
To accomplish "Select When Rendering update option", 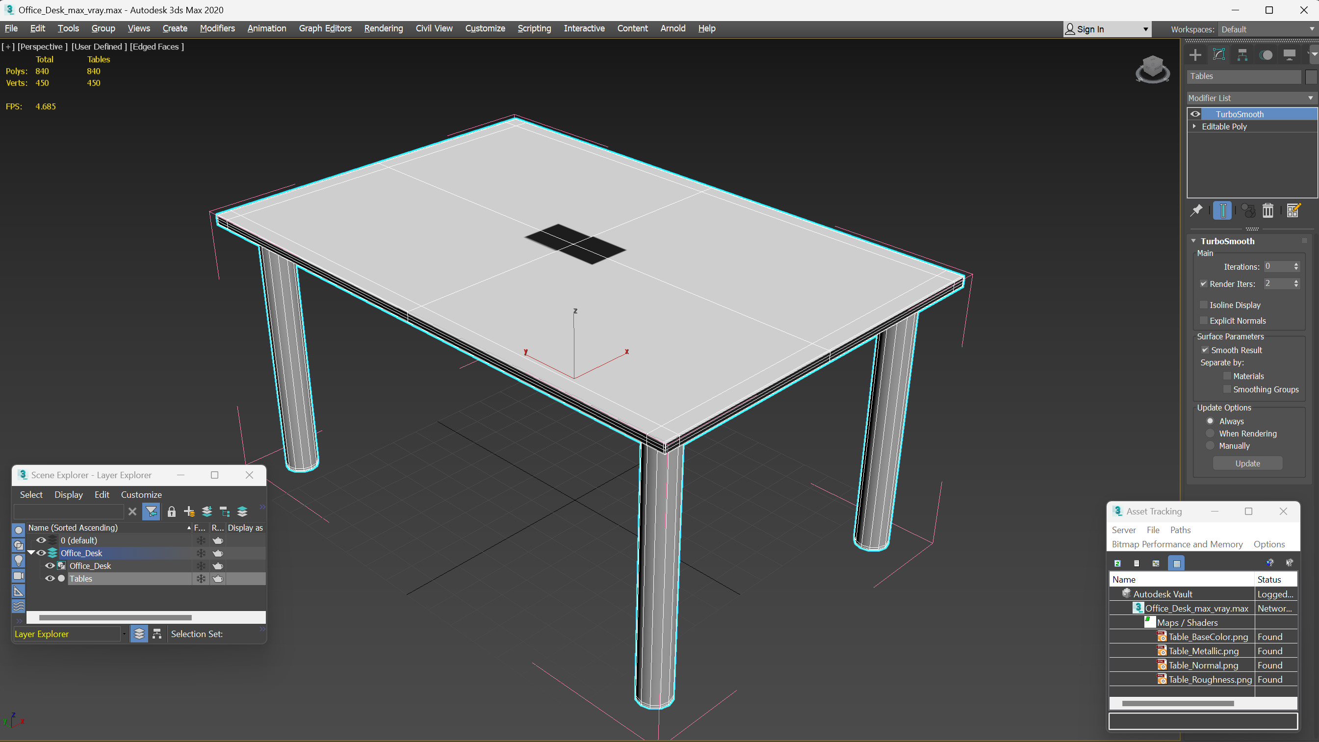I will coord(1211,433).
